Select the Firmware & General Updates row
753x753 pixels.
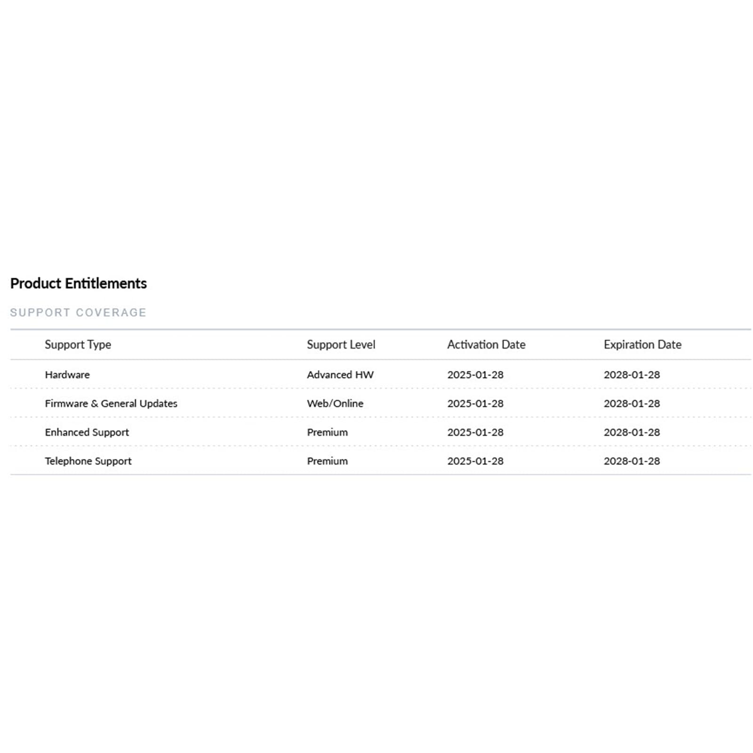point(111,403)
